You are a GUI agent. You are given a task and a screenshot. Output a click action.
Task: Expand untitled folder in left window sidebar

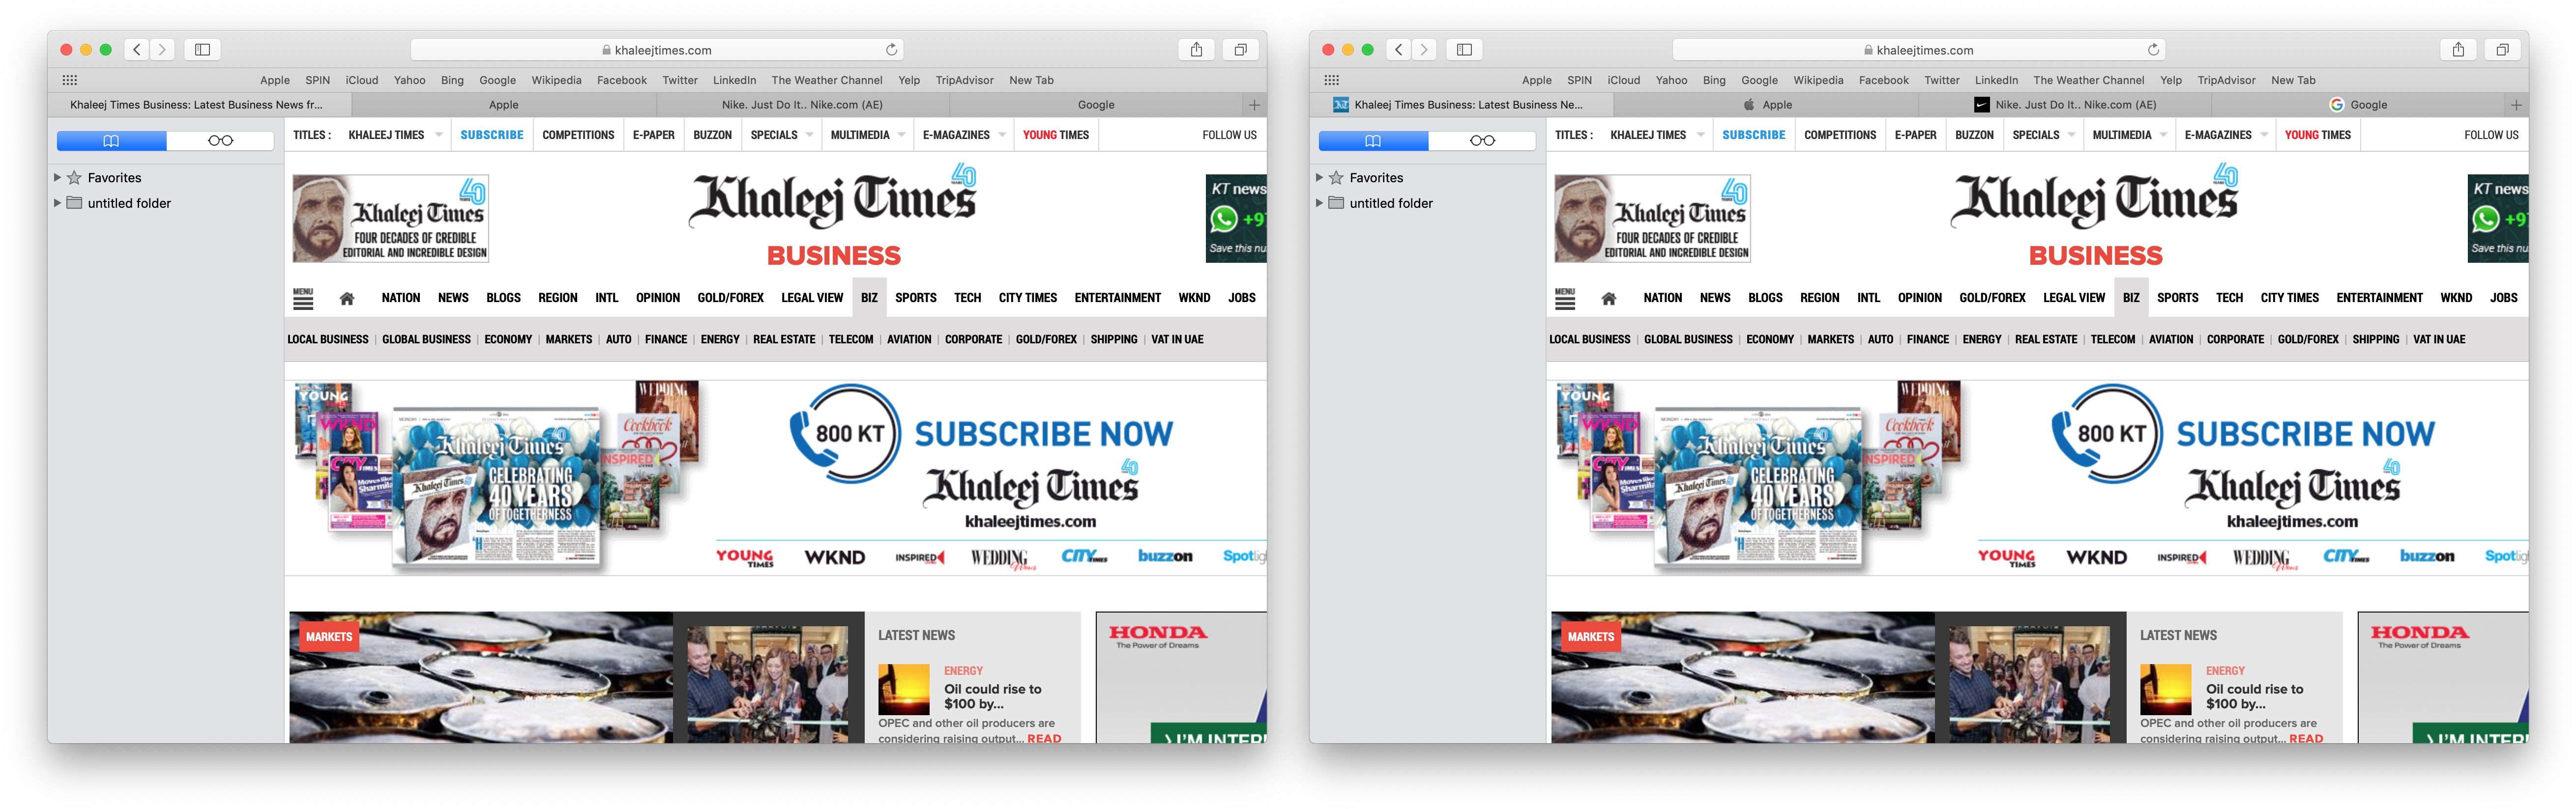point(57,203)
